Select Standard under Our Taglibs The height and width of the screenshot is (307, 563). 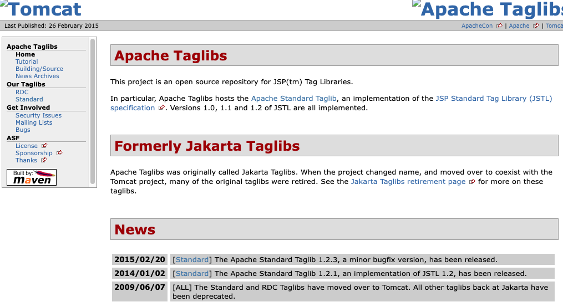29,99
